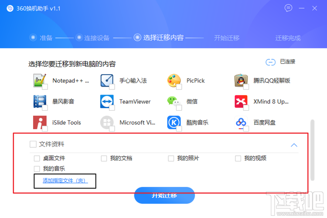Click the Notepad++ app icon
The image size is (327, 218).
pyautogui.click(x=40, y=80)
